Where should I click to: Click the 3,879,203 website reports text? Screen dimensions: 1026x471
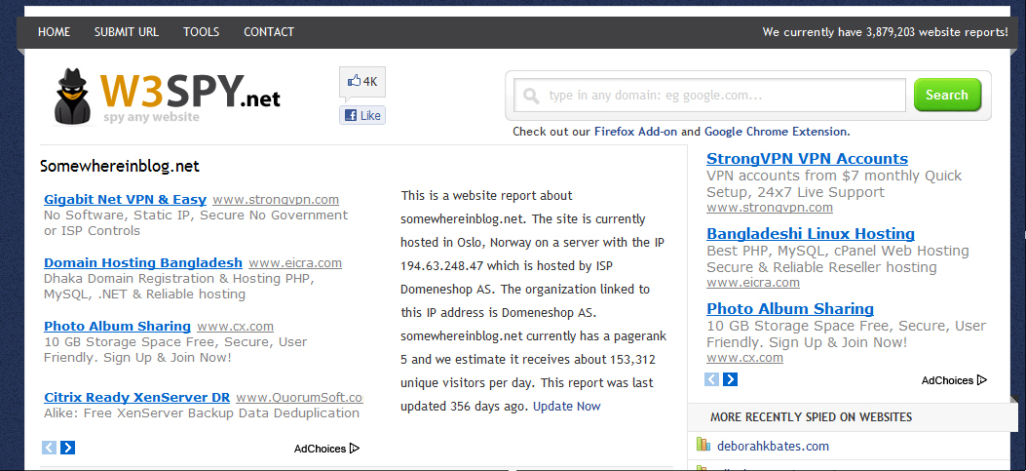[886, 31]
